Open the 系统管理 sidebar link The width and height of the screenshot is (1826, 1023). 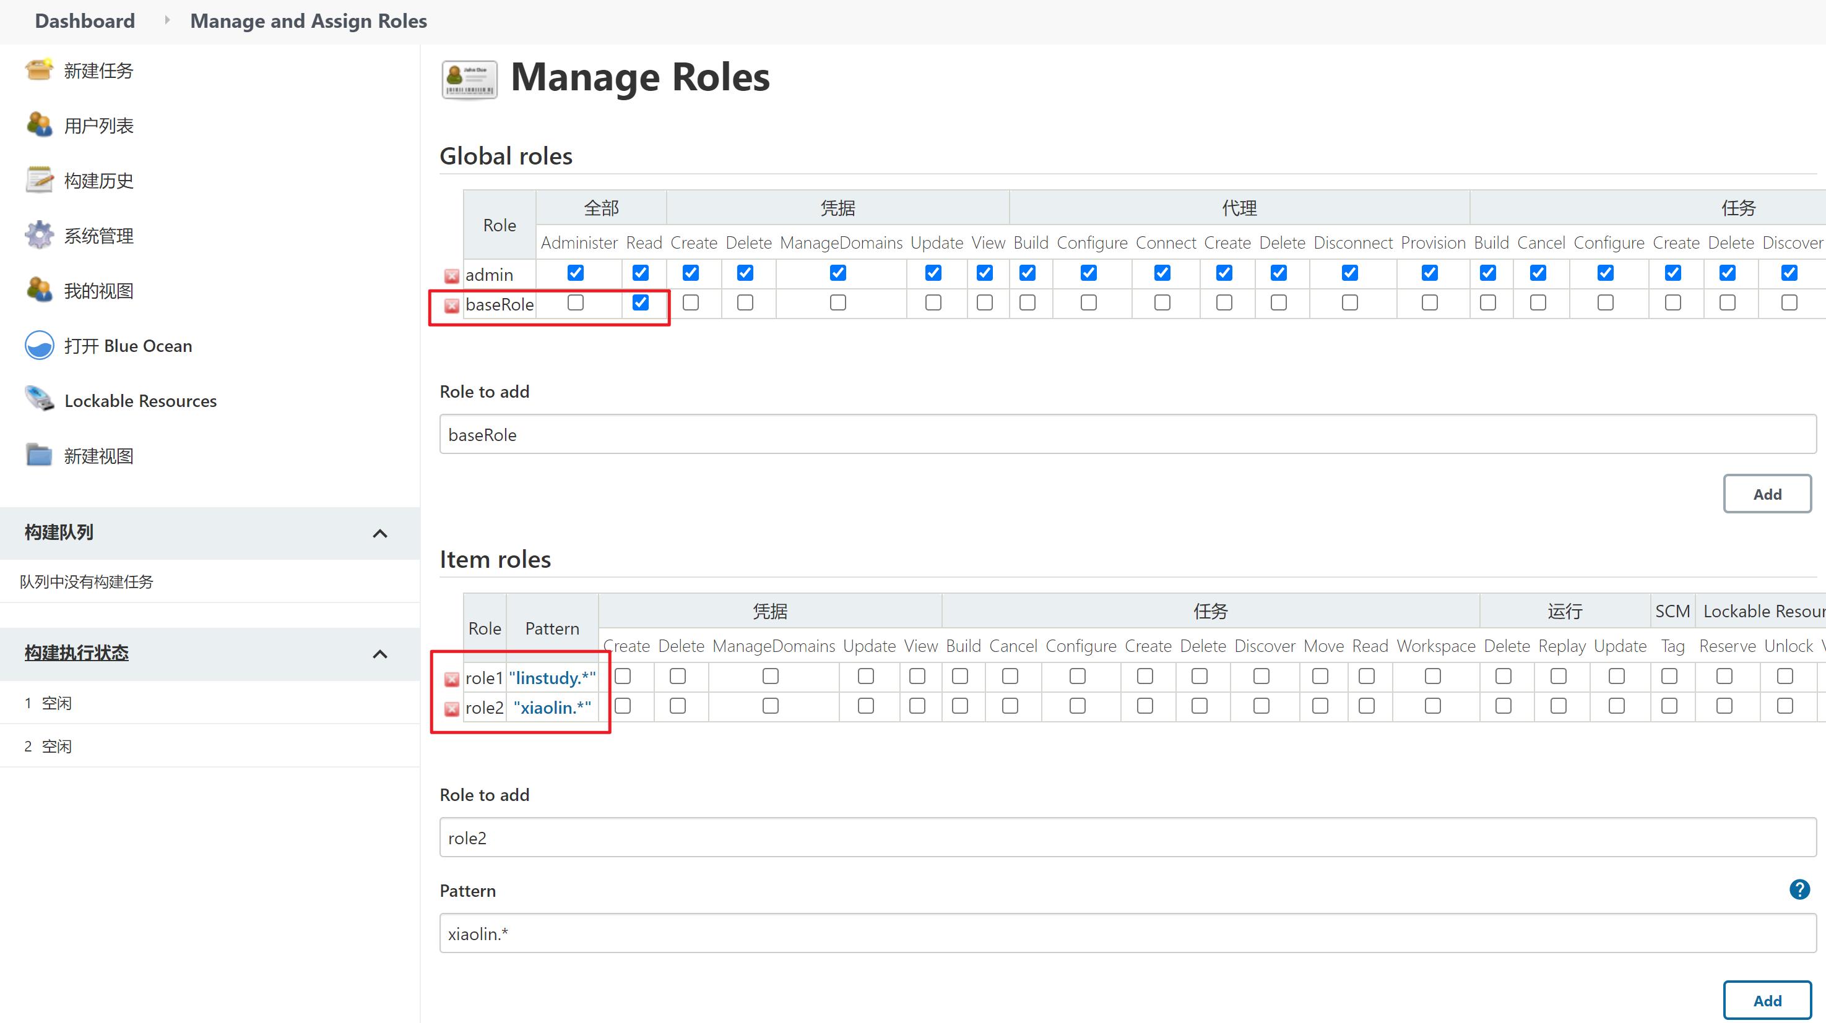coord(98,236)
